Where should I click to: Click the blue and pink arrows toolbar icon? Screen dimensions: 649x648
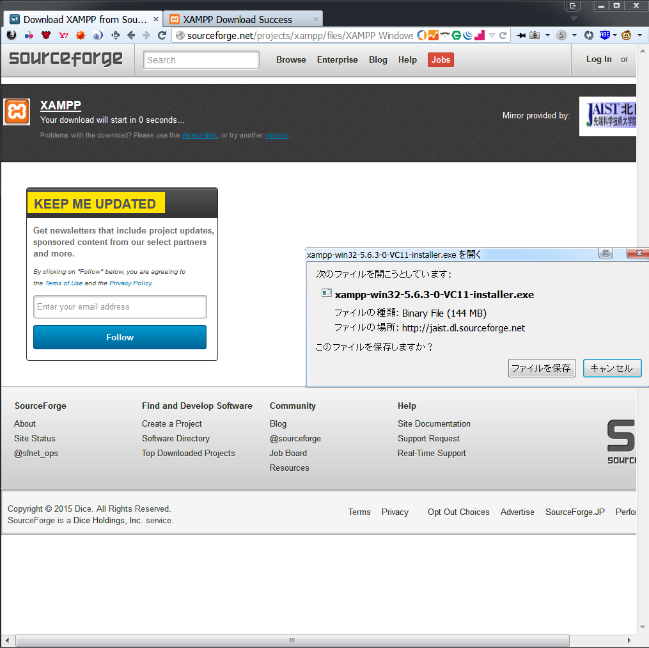click(x=29, y=35)
